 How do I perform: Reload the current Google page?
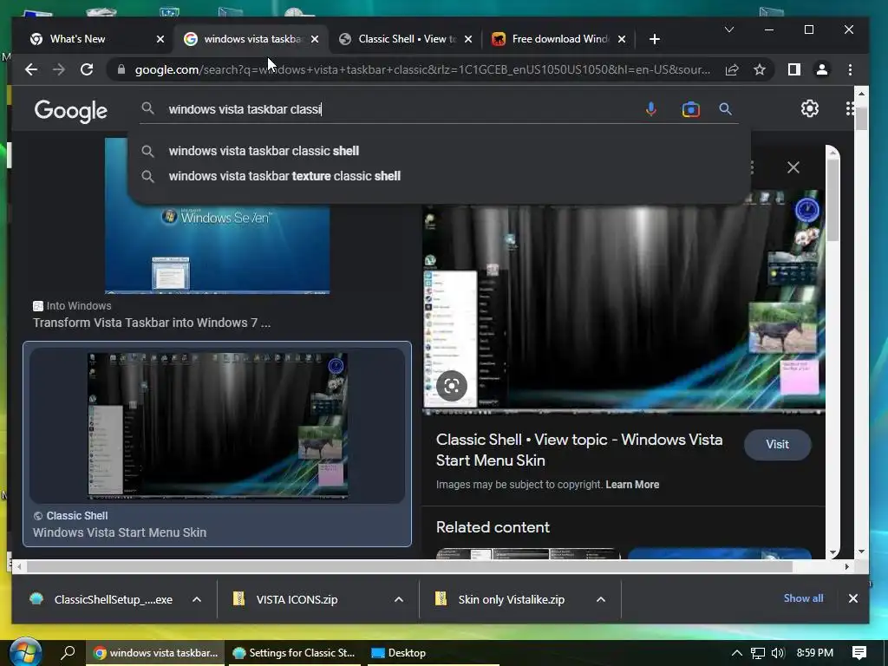(87, 69)
